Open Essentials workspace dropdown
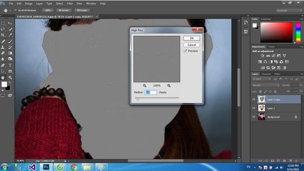This screenshot has height=171, width=304. 289,10
